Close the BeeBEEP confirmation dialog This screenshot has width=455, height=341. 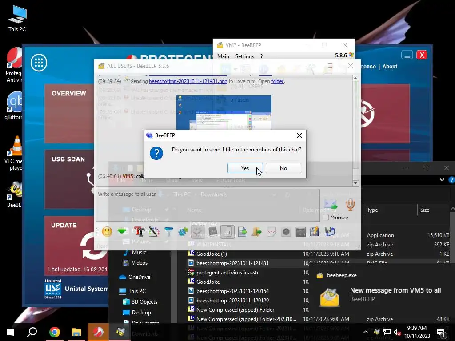coord(299,135)
